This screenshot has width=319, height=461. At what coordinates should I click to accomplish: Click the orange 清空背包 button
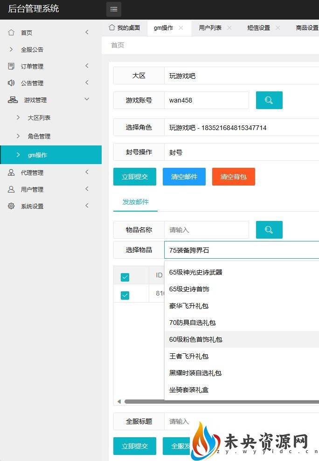(x=233, y=177)
